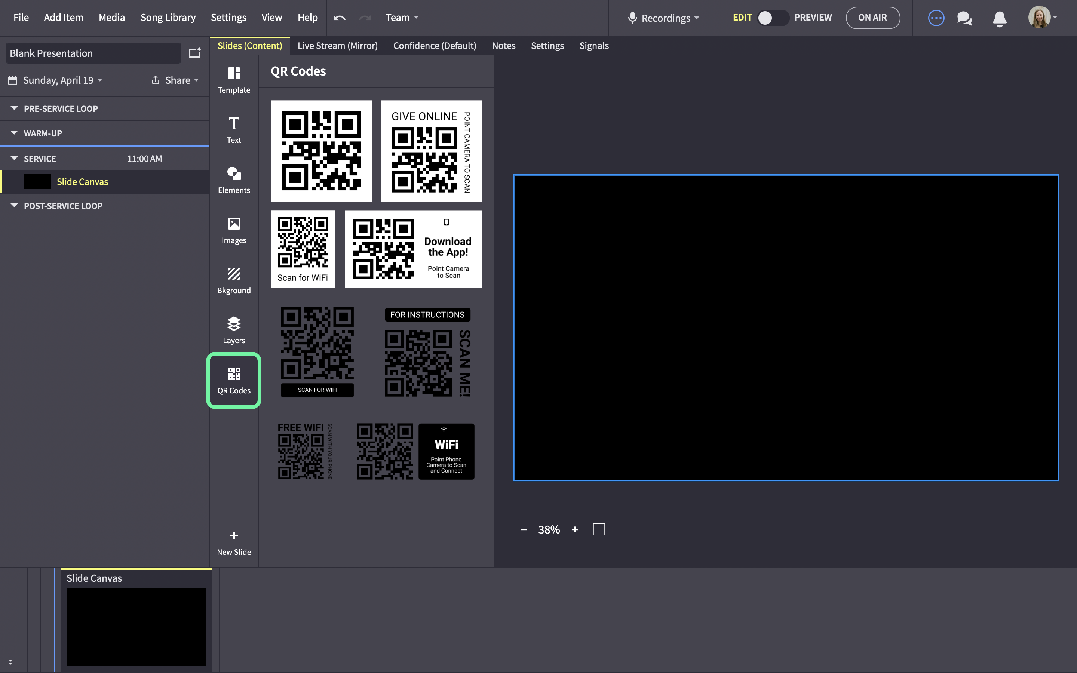The height and width of the screenshot is (673, 1077).
Task: Select the FOR INSTRUCTIONS Scan Me template
Action: pos(427,352)
